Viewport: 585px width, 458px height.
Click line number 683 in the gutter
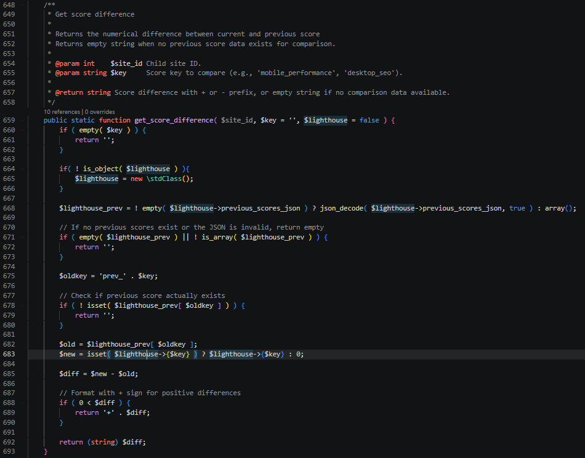tap(9, 354)
